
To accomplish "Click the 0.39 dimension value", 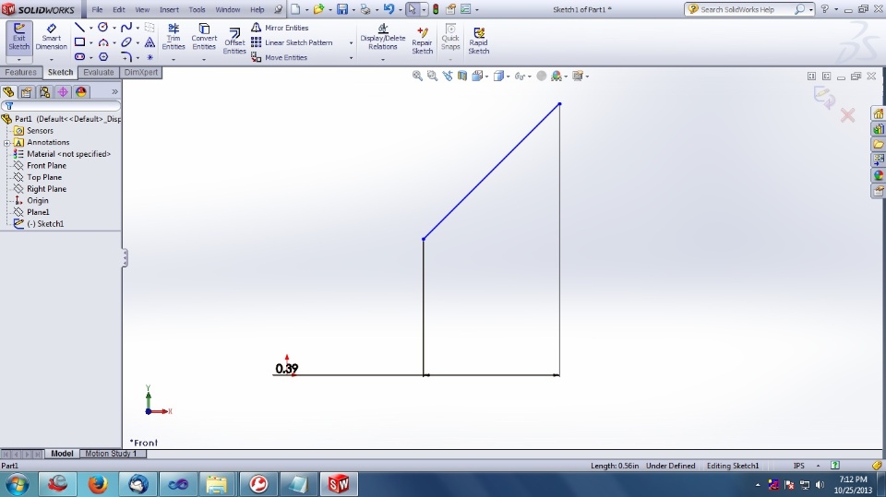I will point(286,369).
